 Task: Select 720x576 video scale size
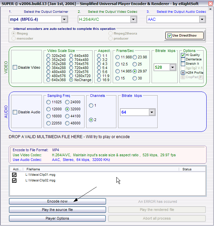pyautogui.click(x=71, y=72)
